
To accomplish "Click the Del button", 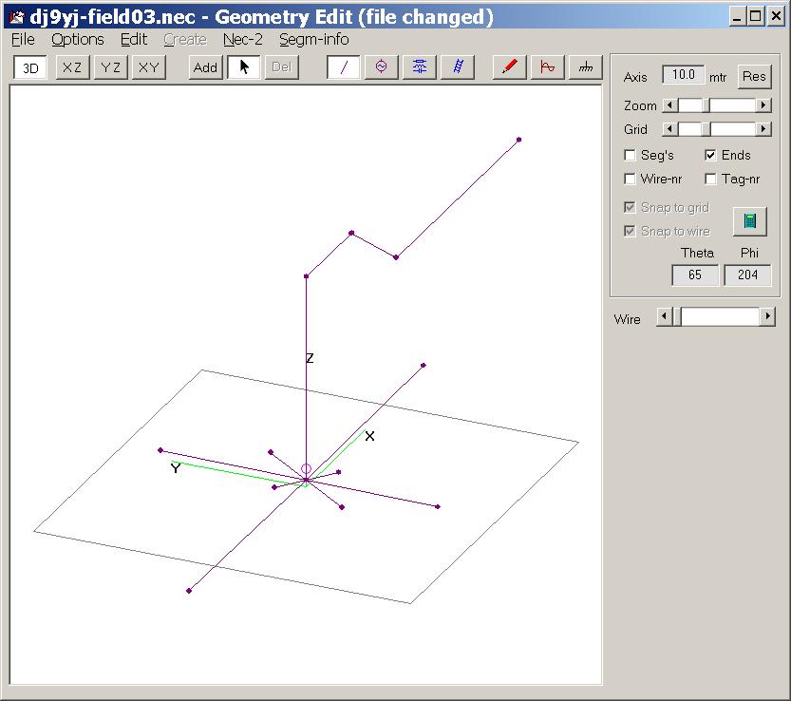I will pos(281,67).
